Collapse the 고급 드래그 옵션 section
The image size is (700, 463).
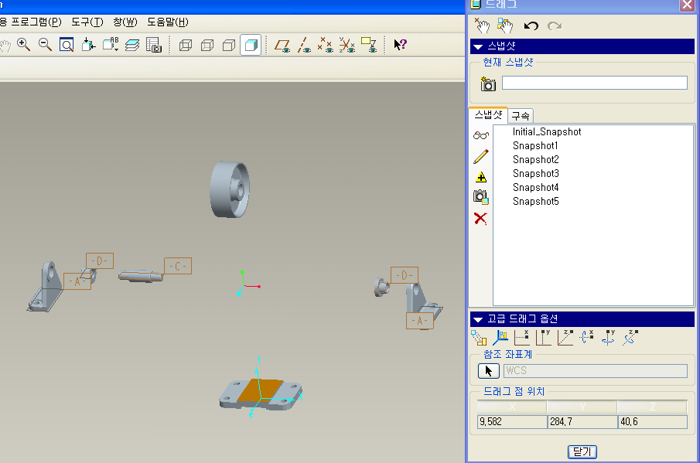click(478, 318)
